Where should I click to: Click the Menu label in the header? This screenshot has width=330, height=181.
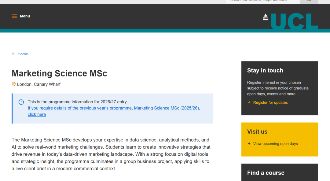click(x=25, y=16)
